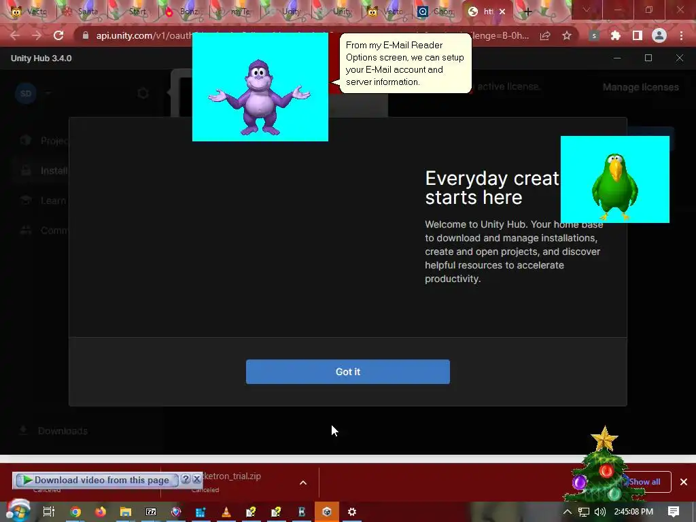Click the Got it button

point(348,372)
